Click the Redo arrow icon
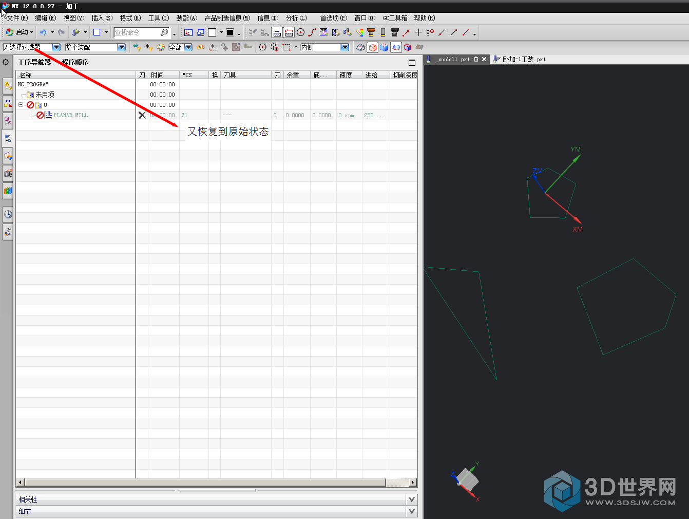The width and height of the screenshot is (689, 519). tap(61, 32)
